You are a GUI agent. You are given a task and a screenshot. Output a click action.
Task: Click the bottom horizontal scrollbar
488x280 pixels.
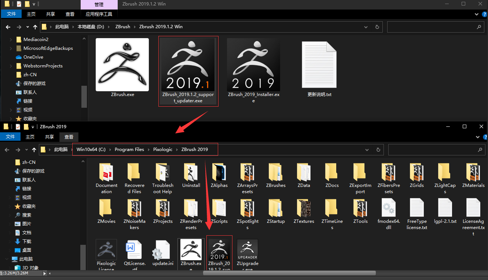[x=290, y=273]
